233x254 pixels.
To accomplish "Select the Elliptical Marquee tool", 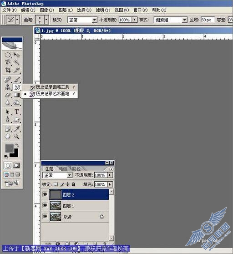I will (x=8, y=55).
